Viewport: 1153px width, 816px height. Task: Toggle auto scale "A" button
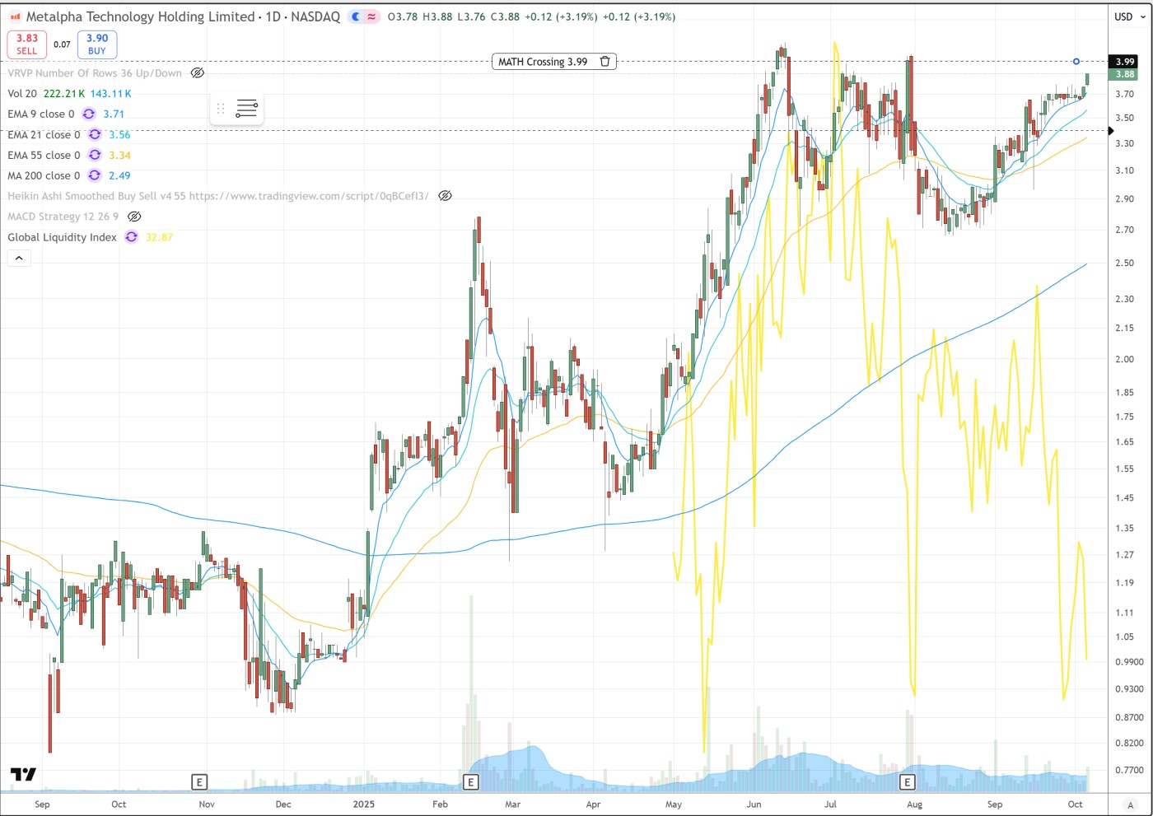[x=1130, y=804]
